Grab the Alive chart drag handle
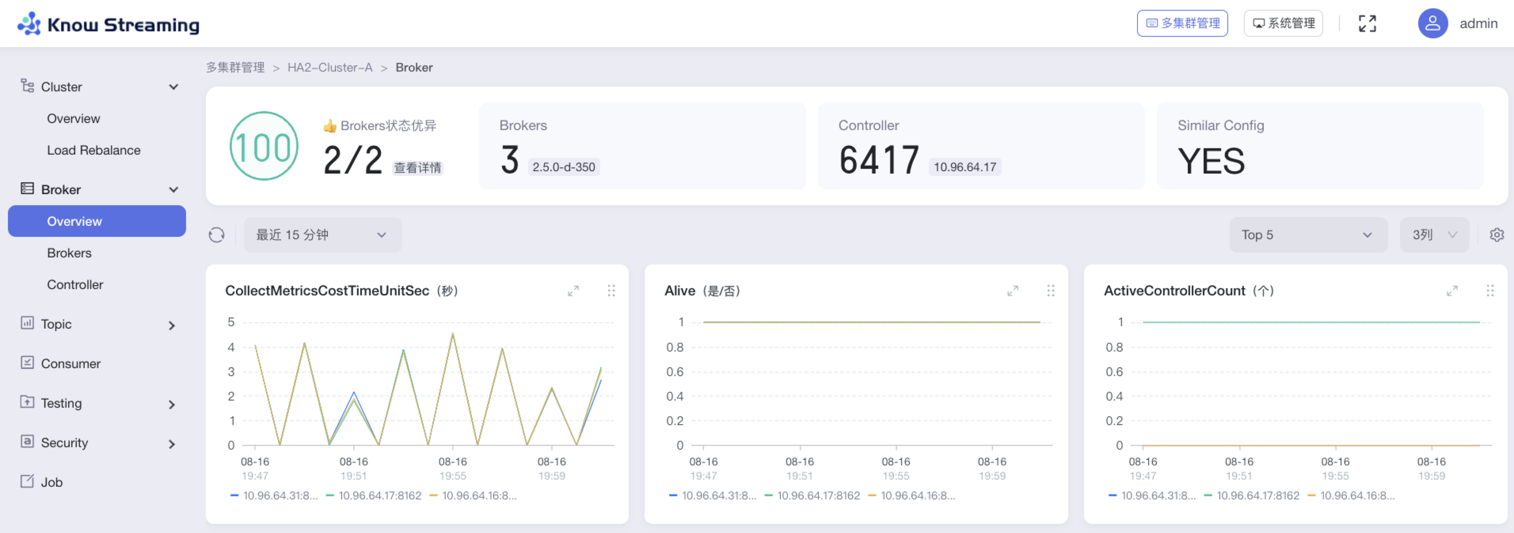 point(1050,291)
